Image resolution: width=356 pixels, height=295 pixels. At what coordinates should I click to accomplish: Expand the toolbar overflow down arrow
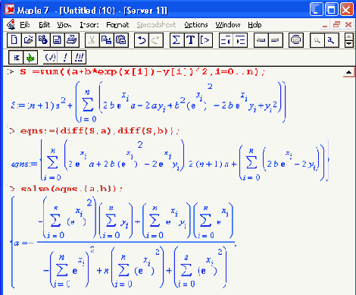[348, 44]
